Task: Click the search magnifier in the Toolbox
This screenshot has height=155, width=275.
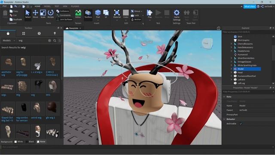Action: [x=55, y=40]
